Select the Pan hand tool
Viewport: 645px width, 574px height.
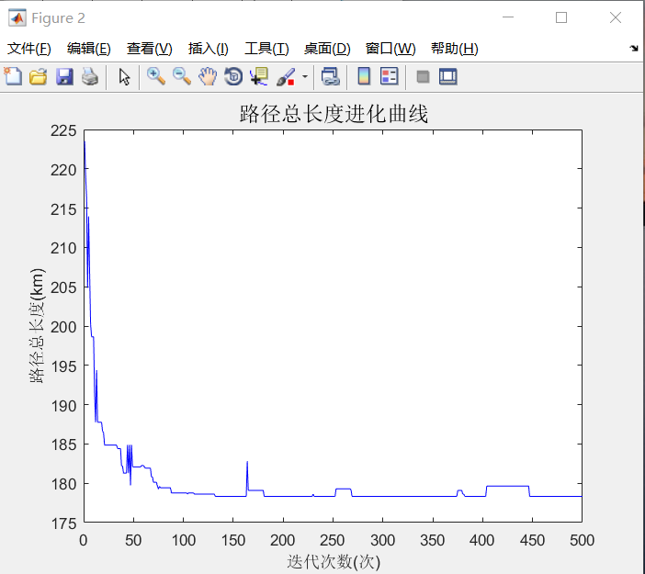pos(208,76)
